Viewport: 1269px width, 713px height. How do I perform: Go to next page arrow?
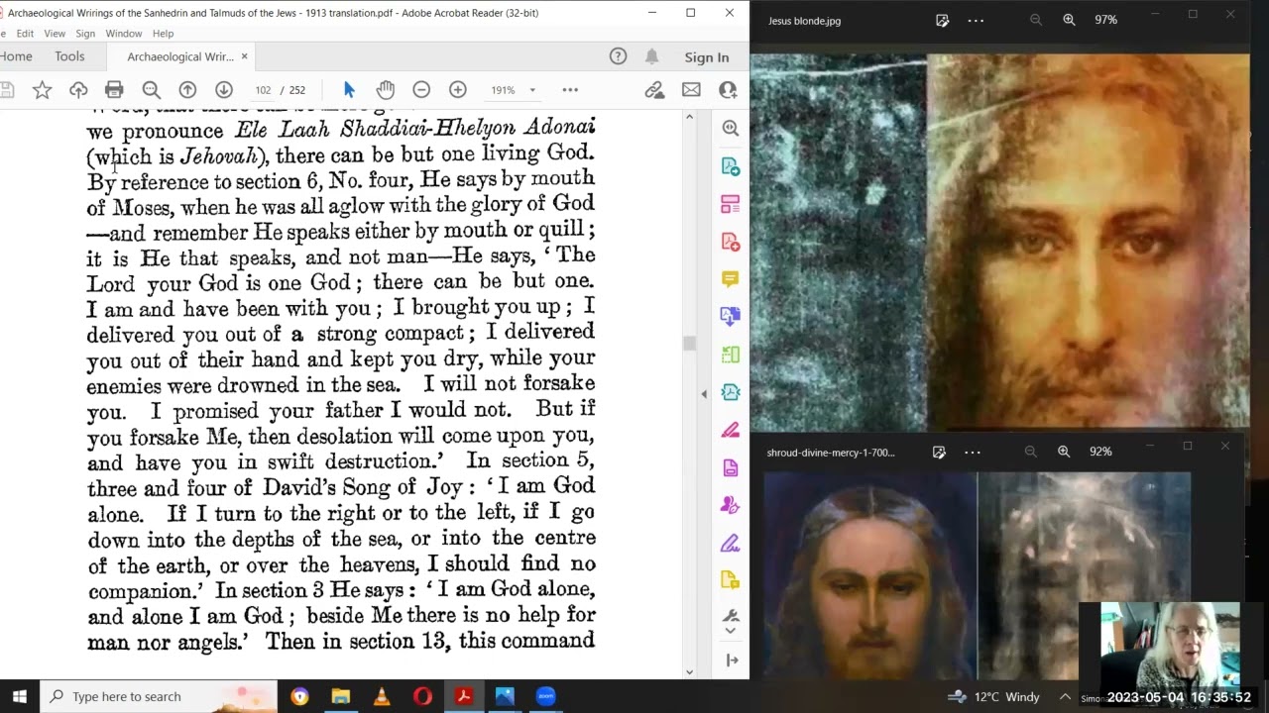click(224, 90)
